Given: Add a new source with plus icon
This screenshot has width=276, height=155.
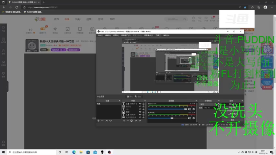Looking at the screenshot, I should (124, 121).
